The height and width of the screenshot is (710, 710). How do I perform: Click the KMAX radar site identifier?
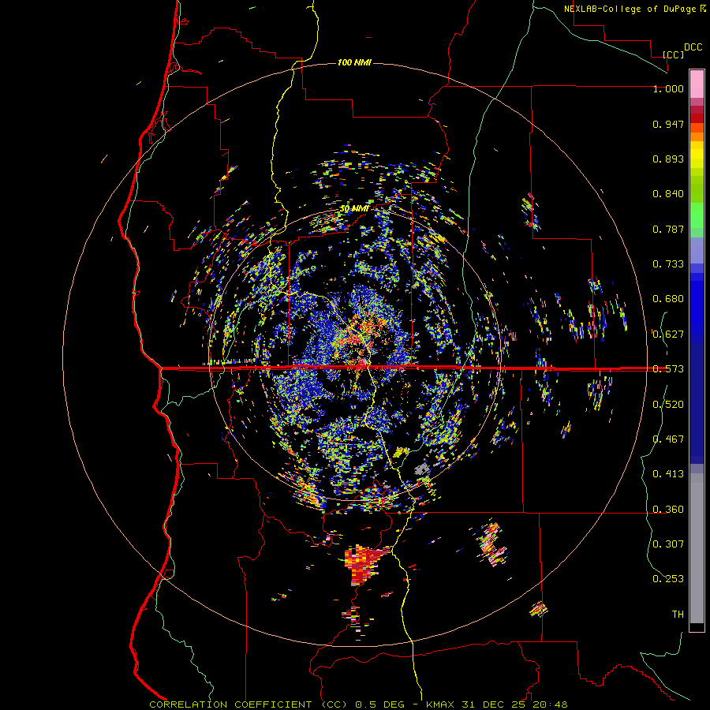(x=440, y=704)
